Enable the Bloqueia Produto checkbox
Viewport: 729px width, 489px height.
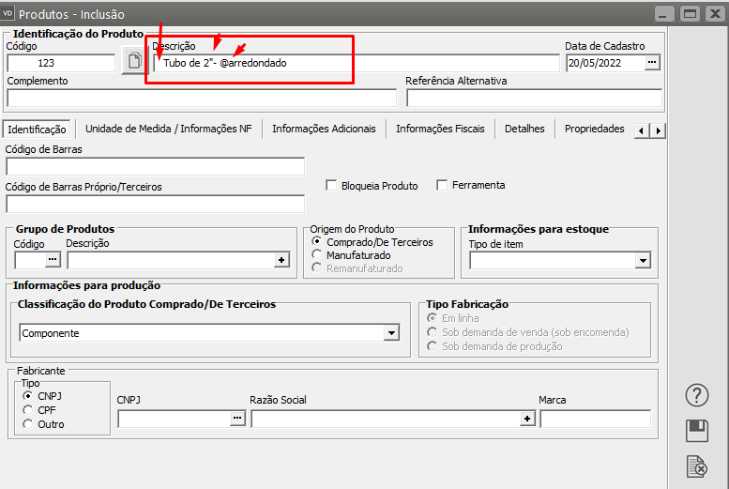[x=331, y=186]
